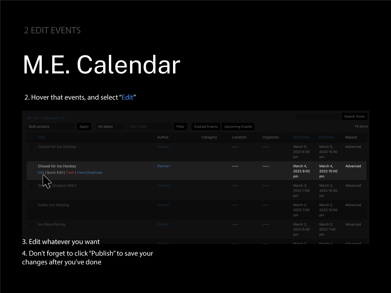Screen dimensions: 391x293
Task: Filter list to Published (14) events
Action: coord(54,118)
